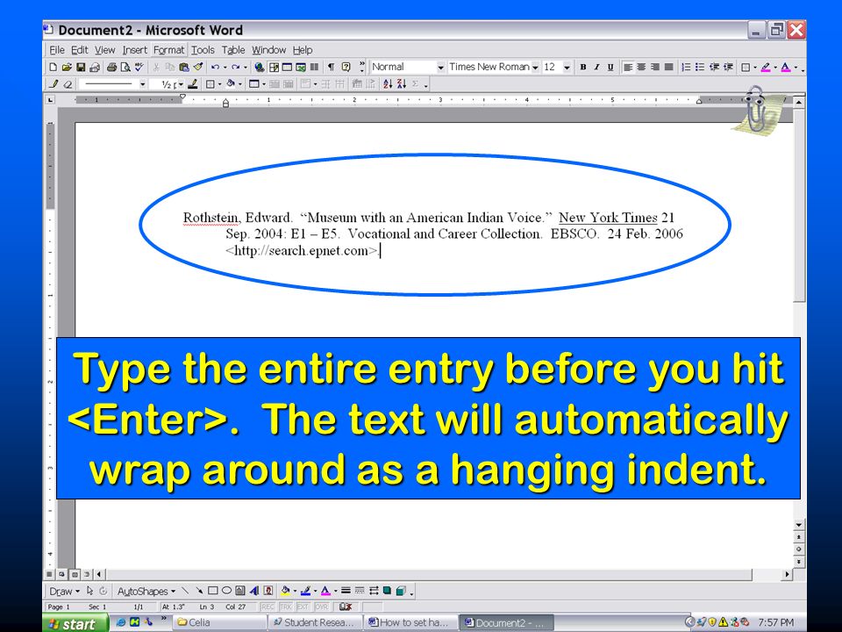Open Microsoft Word Help icon

pyautogui.click(x=346, y=68)
